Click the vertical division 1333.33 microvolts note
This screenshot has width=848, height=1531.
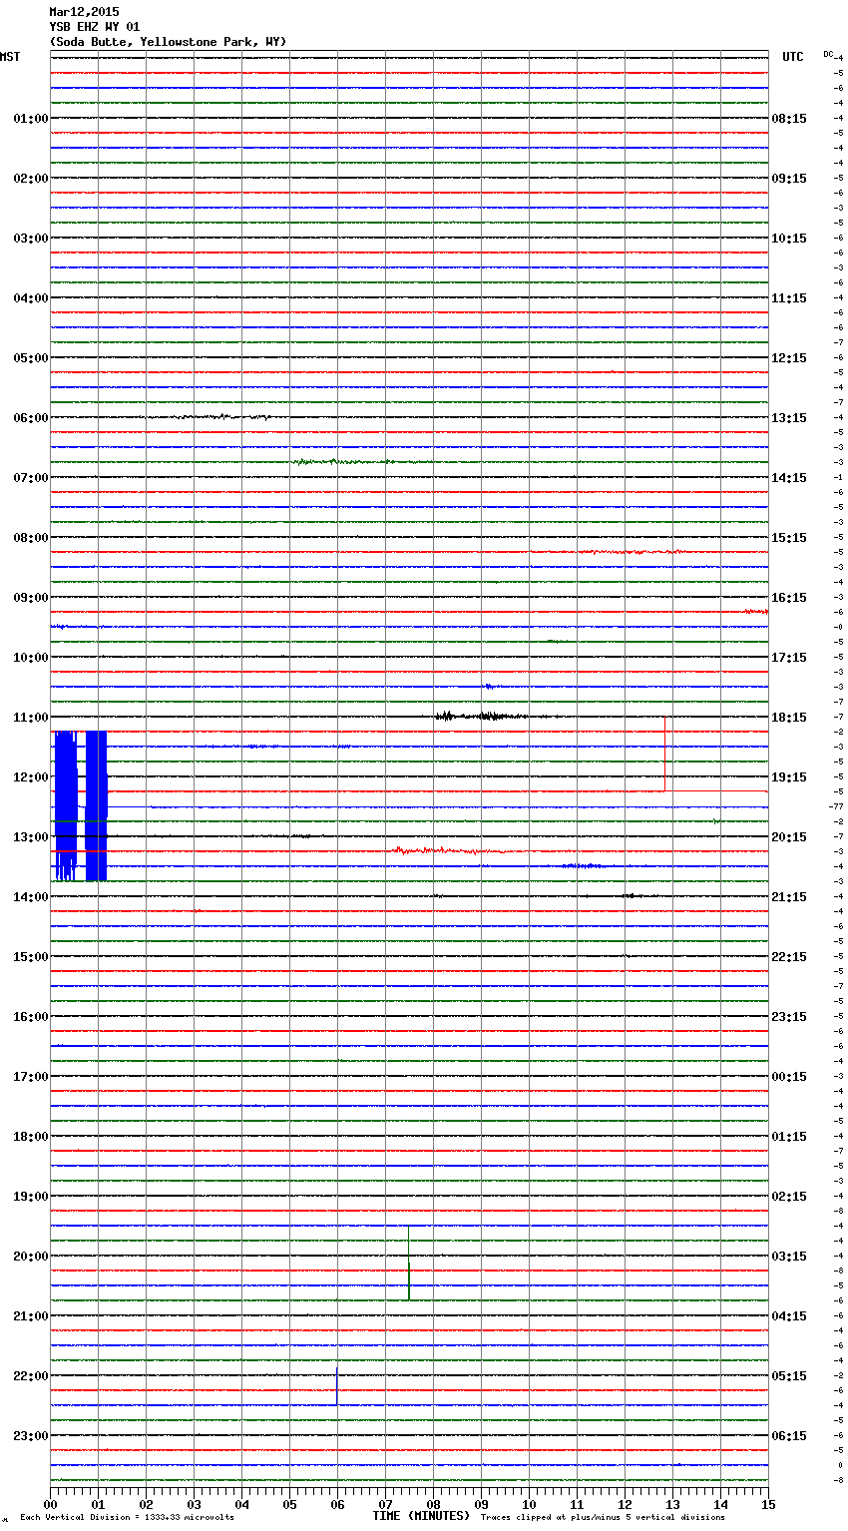(x=127, y=1517)
